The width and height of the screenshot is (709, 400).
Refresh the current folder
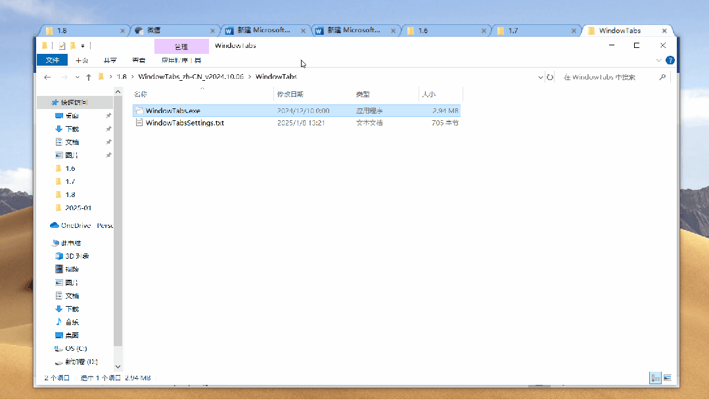550,78
